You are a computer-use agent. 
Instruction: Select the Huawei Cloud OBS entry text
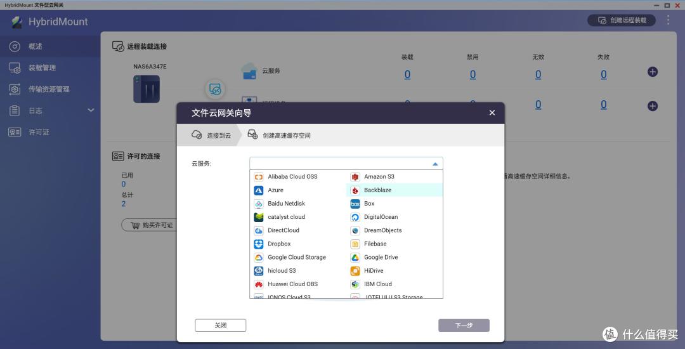pos(292,284)
